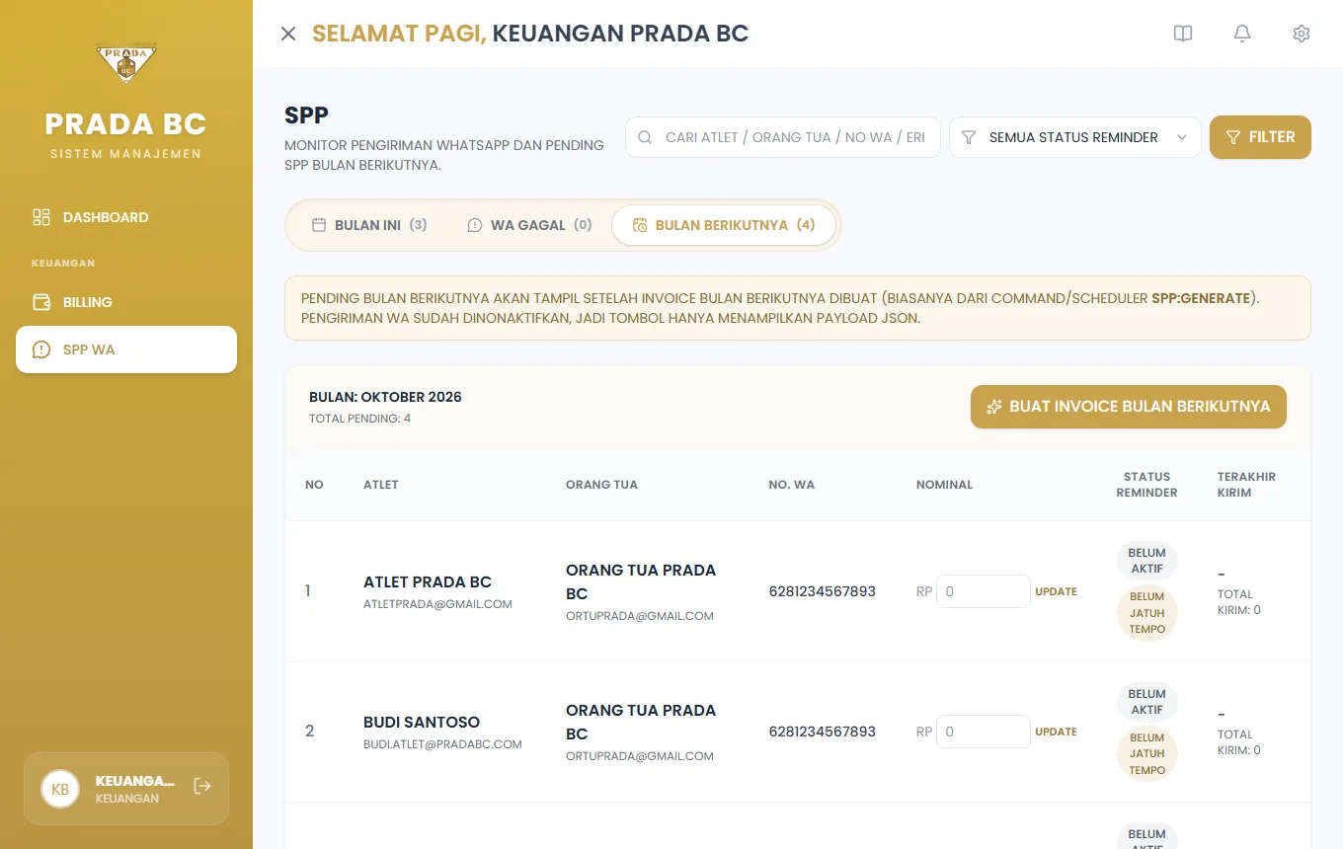Click WA number in Budi Santoso row

[x=823, y=732]
